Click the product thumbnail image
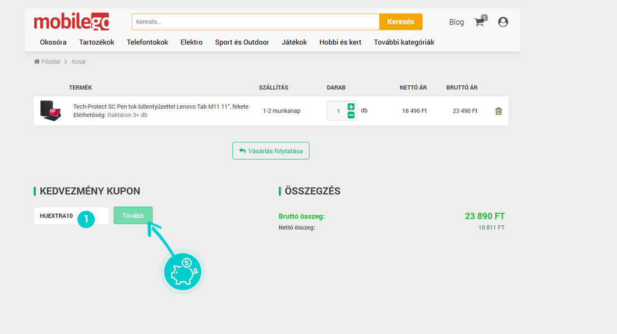The height and width of the screenshot is (334, 617). (51, 110)
